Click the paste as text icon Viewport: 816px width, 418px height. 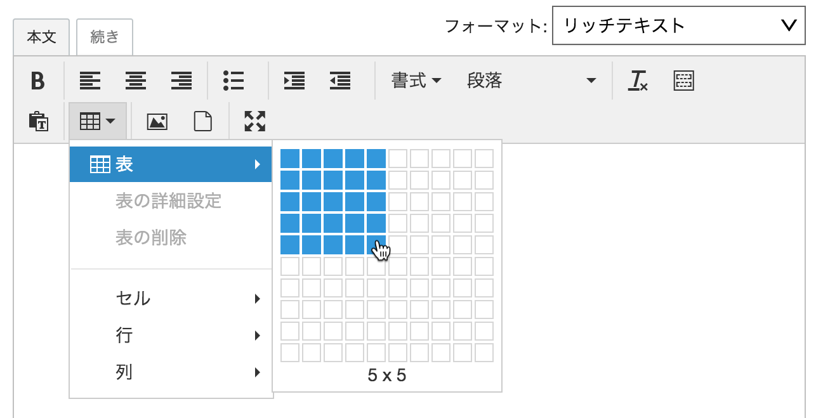tap(38, 121)
